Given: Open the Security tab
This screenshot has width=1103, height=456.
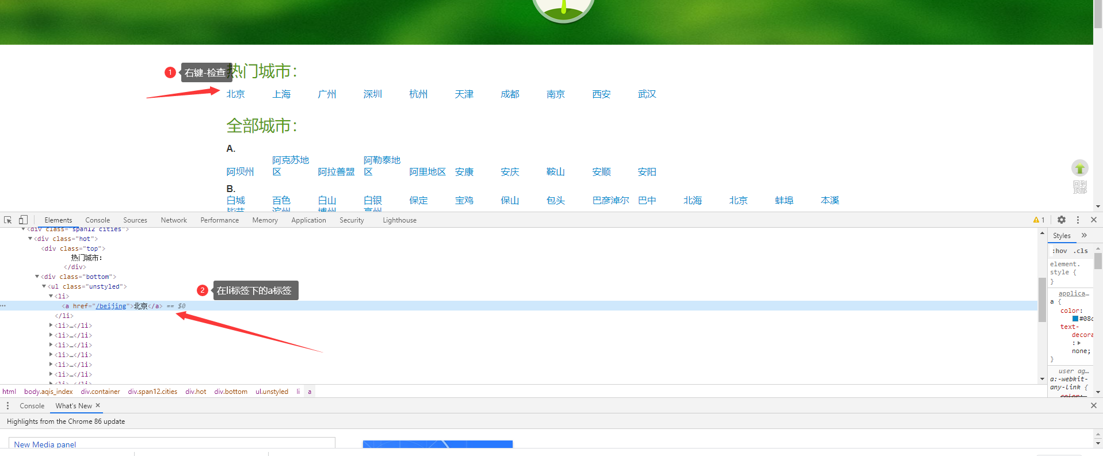Looking at the screenshot, I should 352,220.
